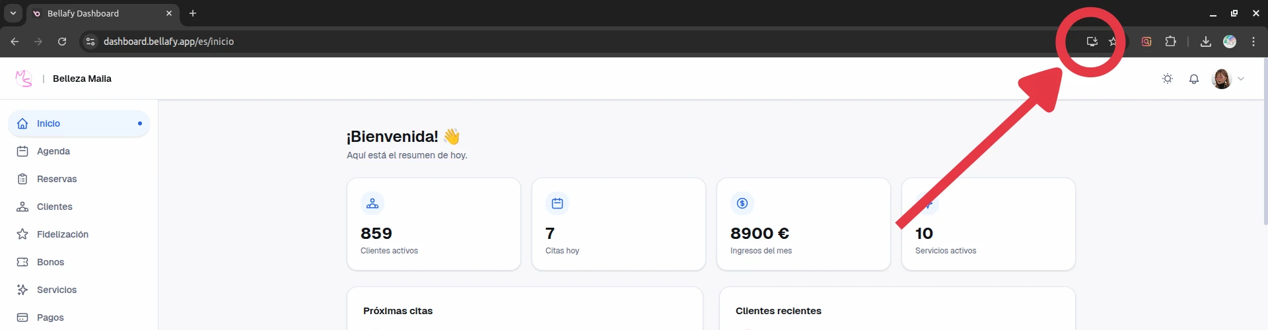Viewport: 1268px width, 330px height.
Task: Open the browser extensions puzzle icon
Action: coord(1170,42)
